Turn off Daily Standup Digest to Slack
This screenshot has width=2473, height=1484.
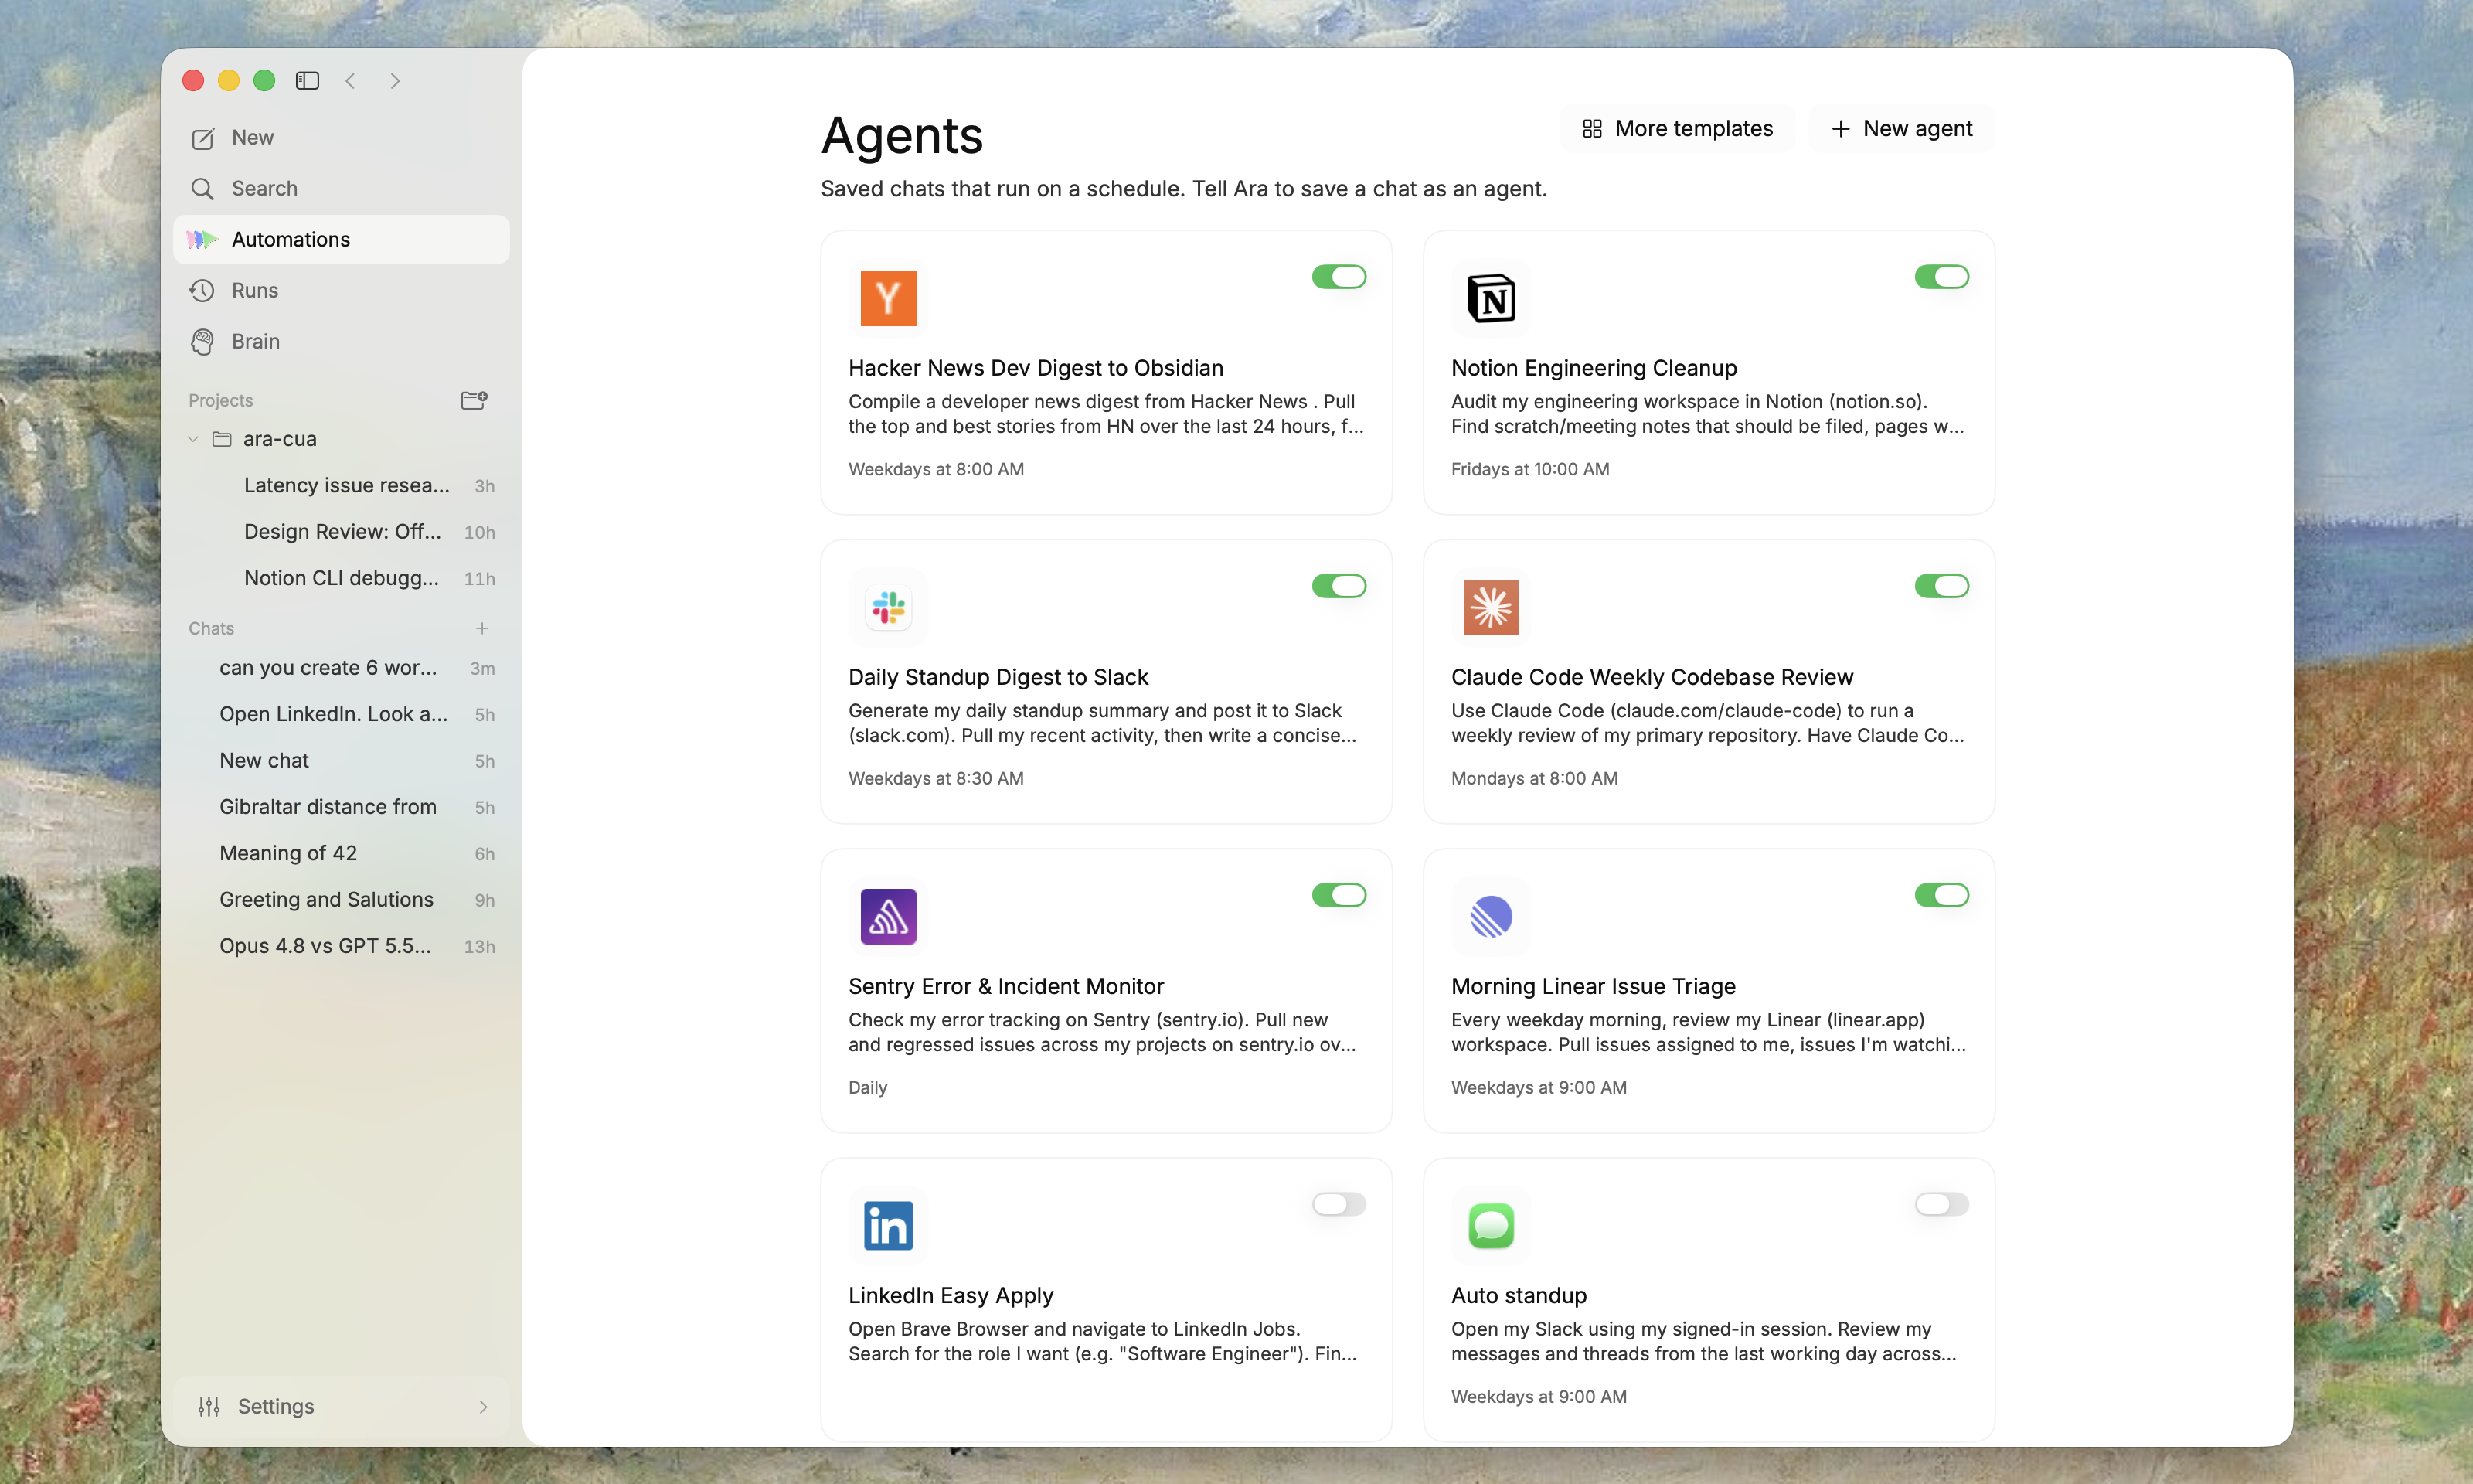[1339, 586]
